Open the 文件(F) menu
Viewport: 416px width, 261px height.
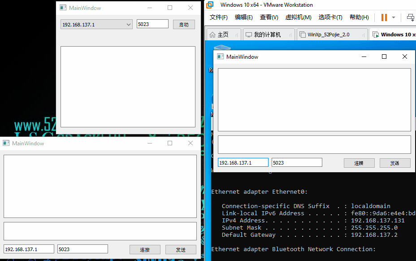[219, 17]
